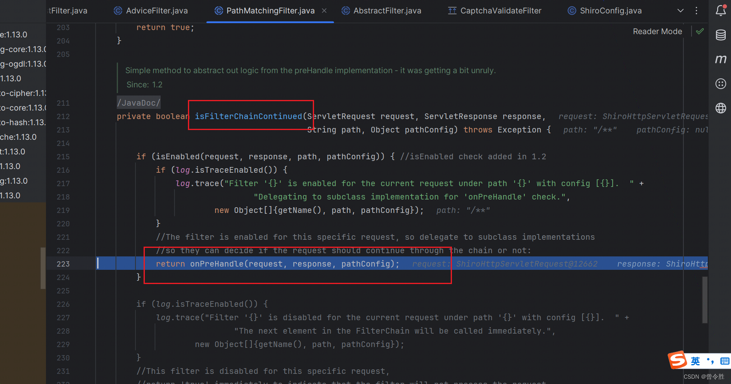The height and width of the screenshot is (384, 731).
Task: Open the Maven tool window
Action: 721,59
